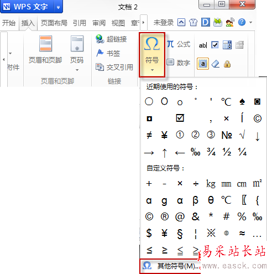Click the user feedback person icon
The width and height of the screenshot is (267, 274).
point(230,22)
